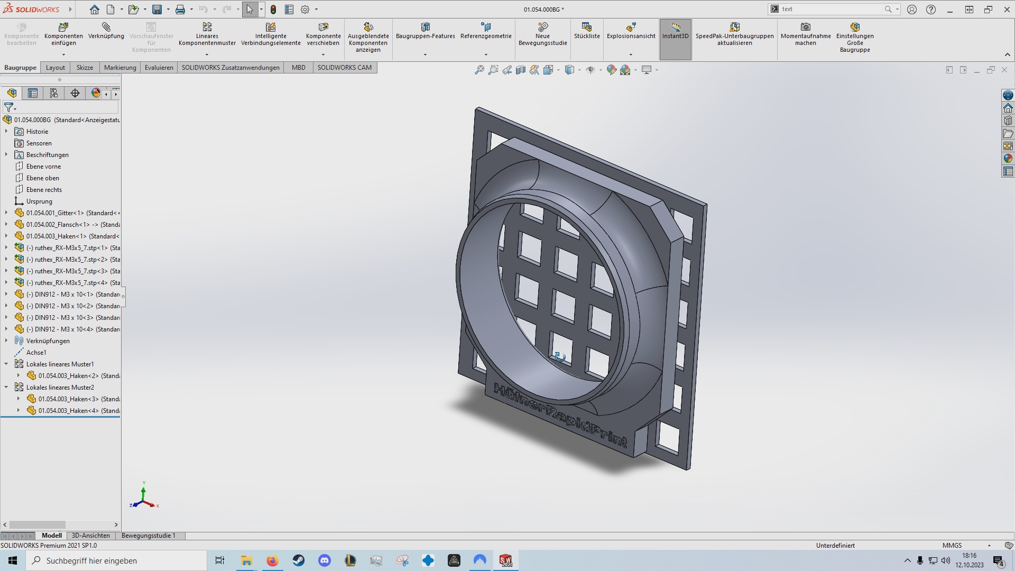The height and width of the screenshot is (571, 1015).
Task: Click the Unterdefiniert status text
Action: [835, 546]
